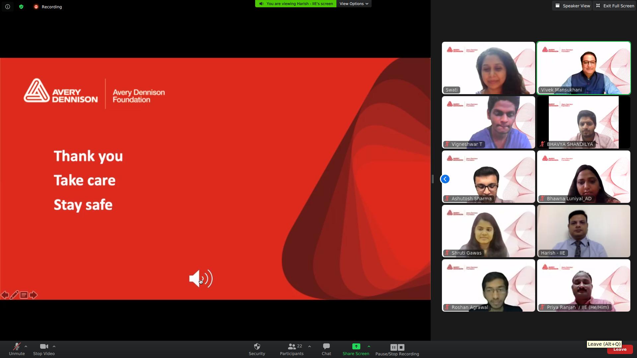
Task: Toggle Unmute microphone button
Action: 17,349
